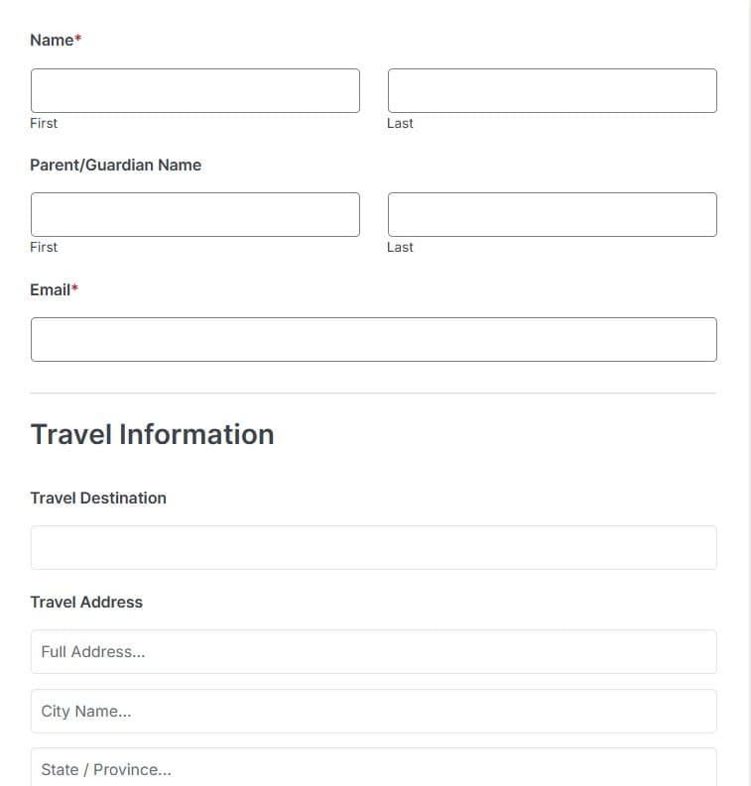Click the Last name input under Name
751x786 pixels.
[553, 91]
